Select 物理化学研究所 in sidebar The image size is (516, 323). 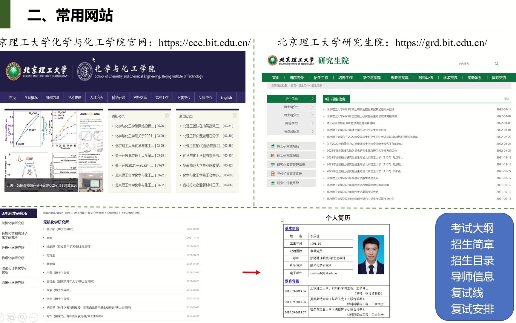click(13, 258)
